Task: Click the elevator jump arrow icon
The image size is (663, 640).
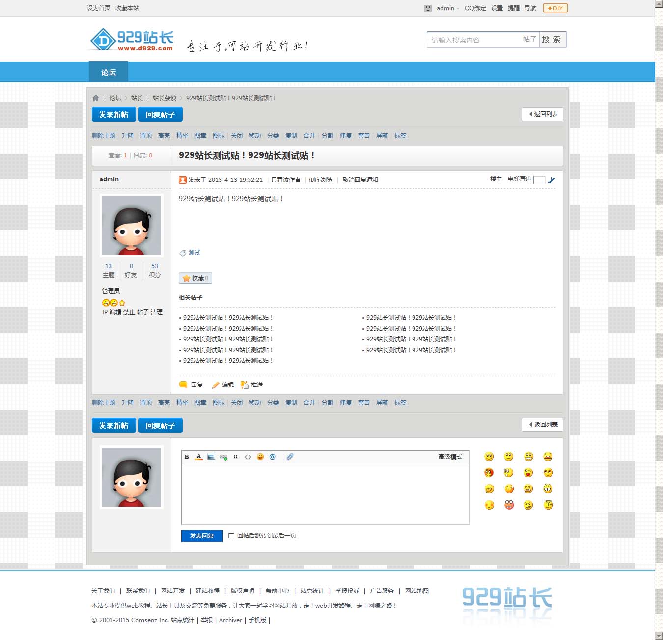Action: click(552, 180)
